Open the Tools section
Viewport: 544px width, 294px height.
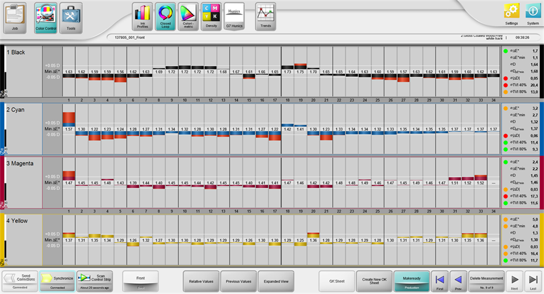(x=71, y=17)
